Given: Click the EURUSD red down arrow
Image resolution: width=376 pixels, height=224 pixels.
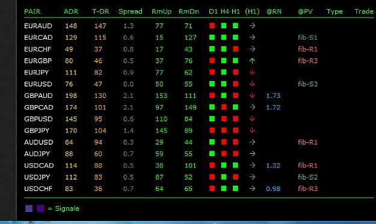Looking at the screenshot, I should (252, 83).
